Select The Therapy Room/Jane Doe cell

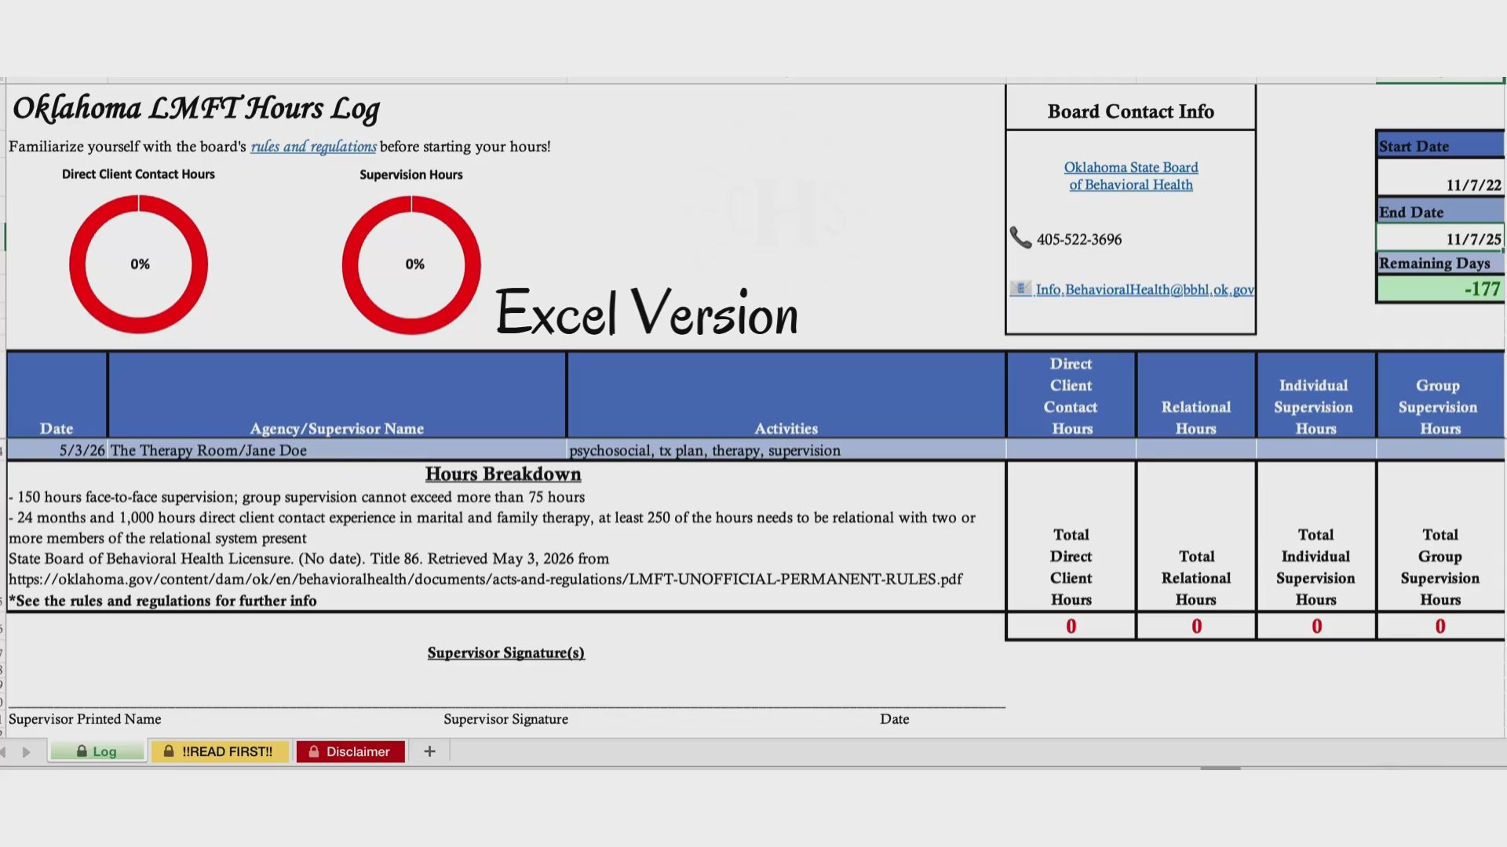(x=337, y=450)
